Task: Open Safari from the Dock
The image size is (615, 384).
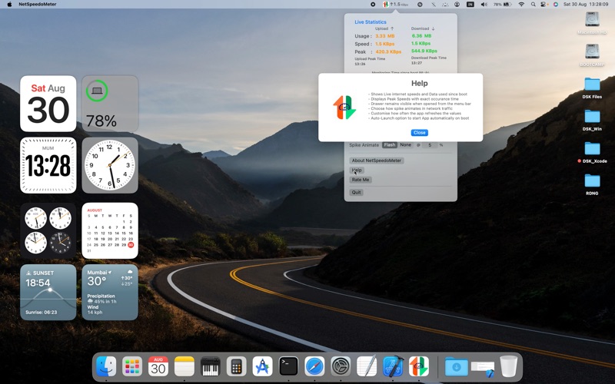Action: [x=314, y=366]
